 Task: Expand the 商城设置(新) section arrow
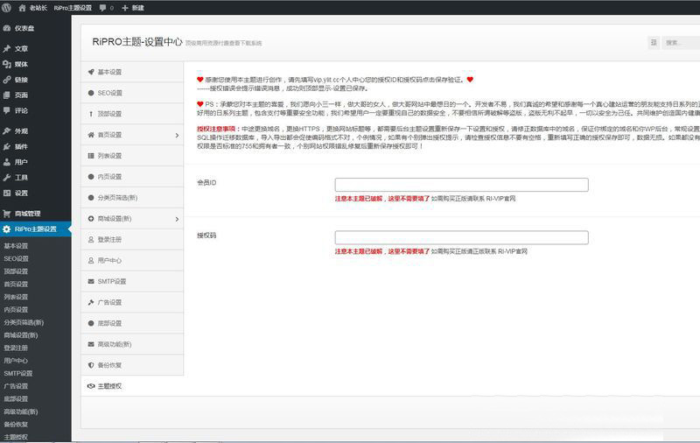click(x=177, y=218)
